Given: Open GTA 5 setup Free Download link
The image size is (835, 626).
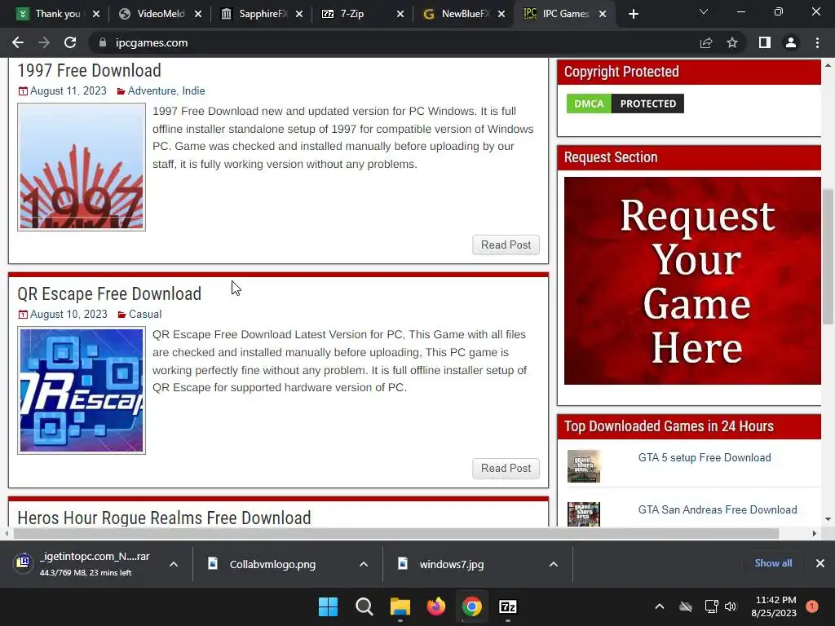Looking at the screenshot, I should click(x=704, y=458).
